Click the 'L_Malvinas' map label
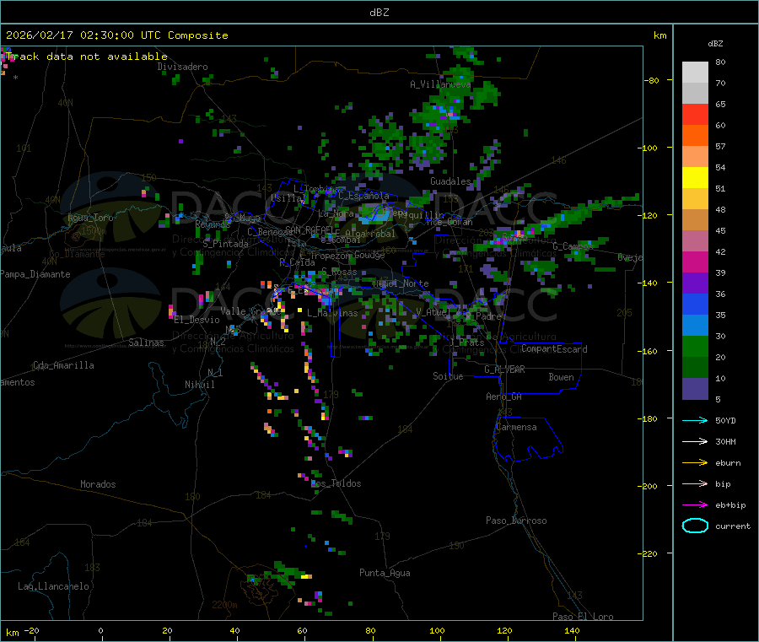Viewport: 759px width, 642px height. tap(332, 313)
